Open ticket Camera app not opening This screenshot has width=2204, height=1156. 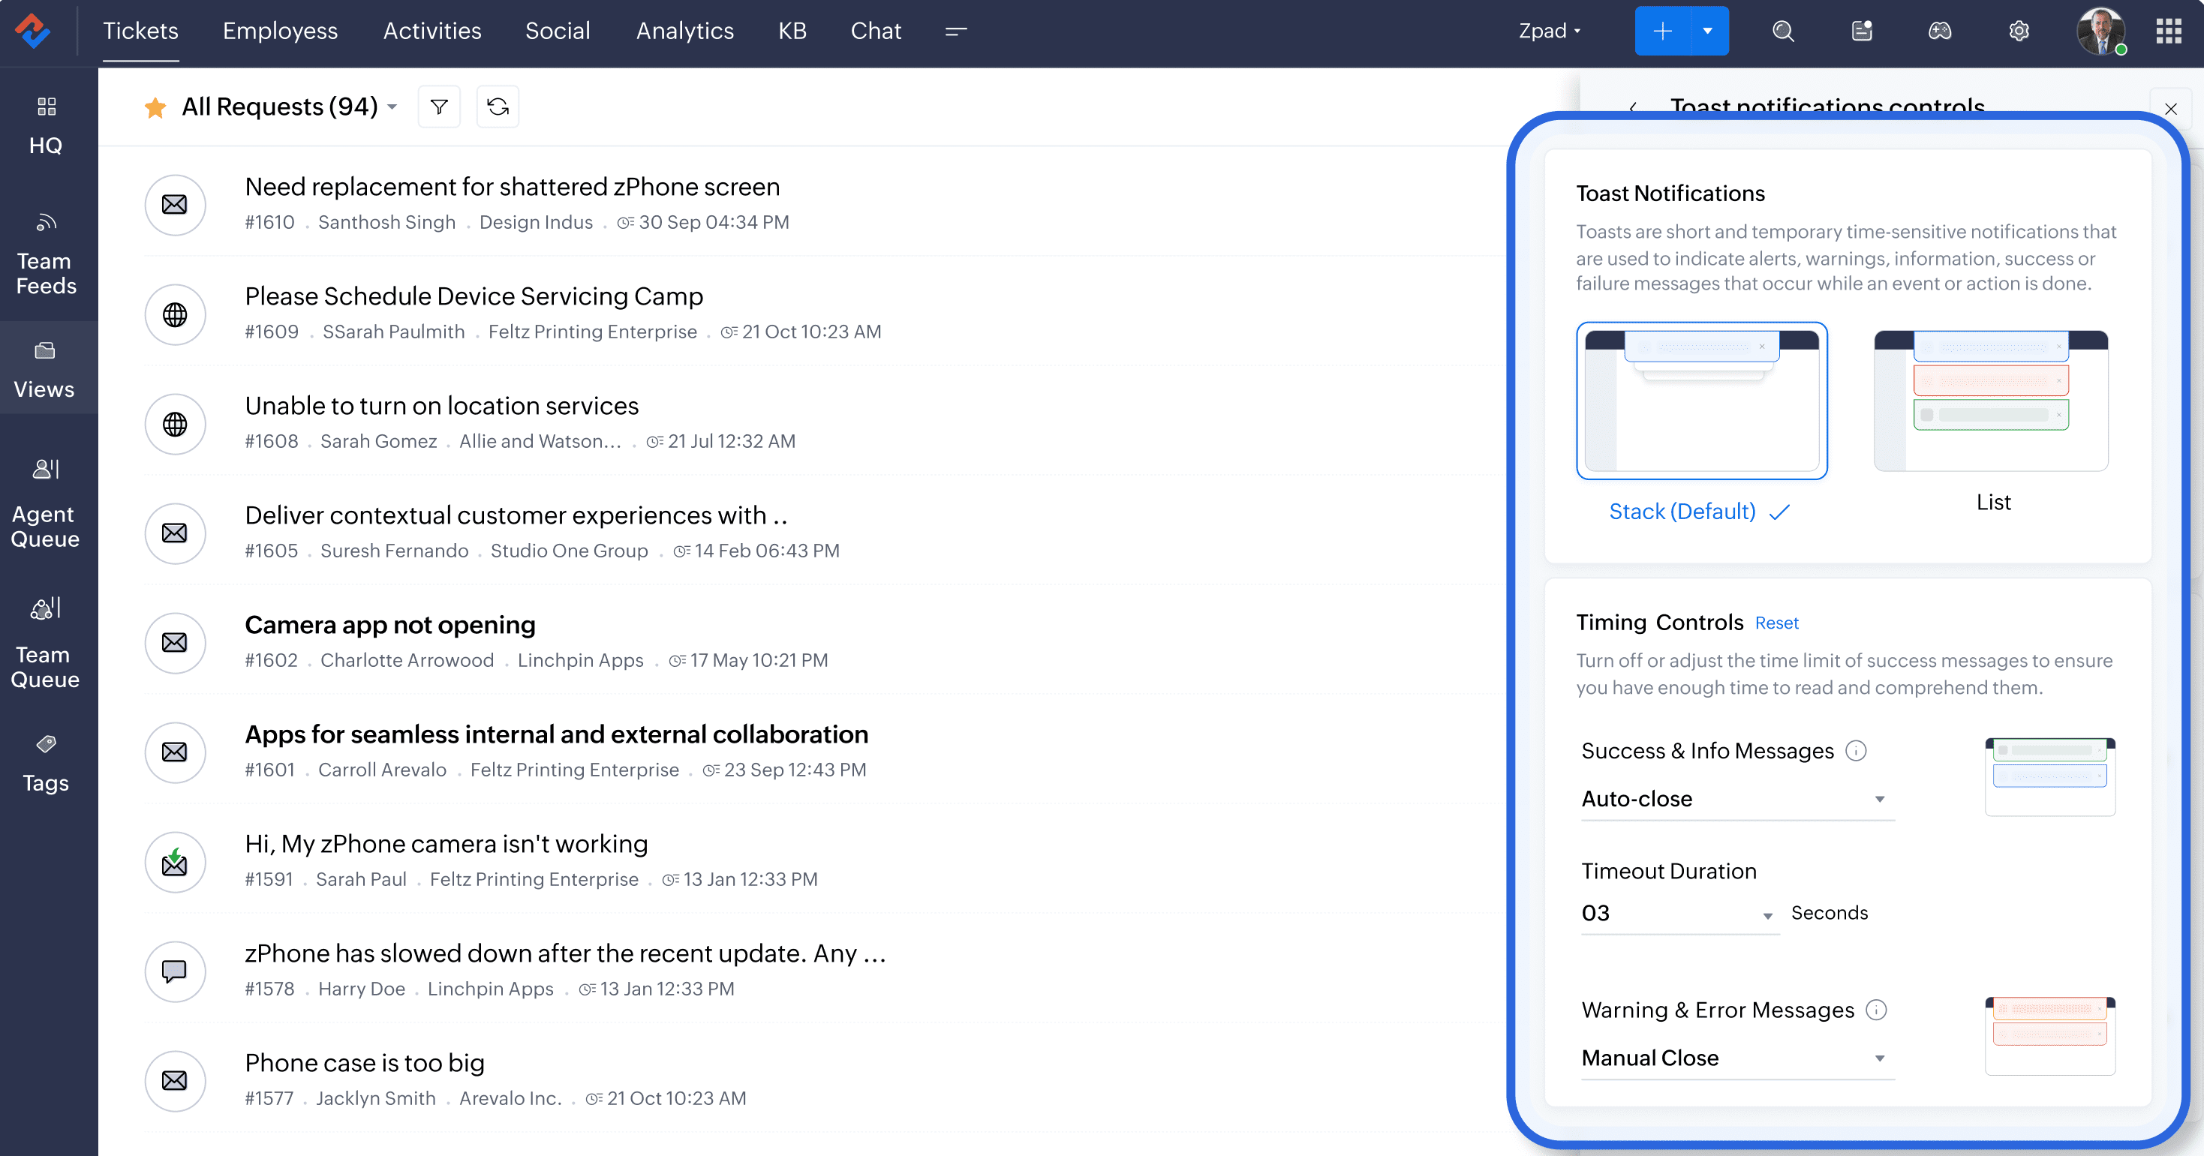click(389, 625)
